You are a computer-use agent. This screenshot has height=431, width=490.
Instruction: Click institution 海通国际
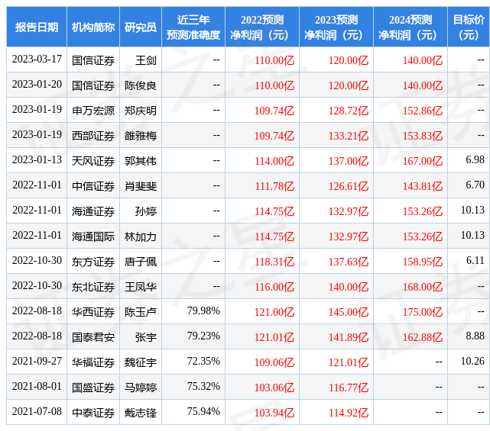[93, 236]
